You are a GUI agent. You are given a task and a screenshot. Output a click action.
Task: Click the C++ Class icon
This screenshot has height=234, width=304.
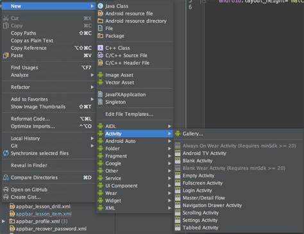tap(100, 48)
